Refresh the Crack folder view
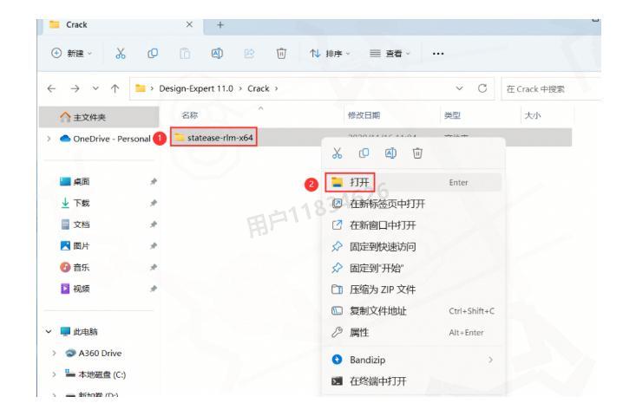 [x=482, y=88]
